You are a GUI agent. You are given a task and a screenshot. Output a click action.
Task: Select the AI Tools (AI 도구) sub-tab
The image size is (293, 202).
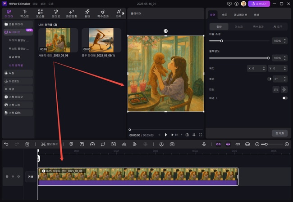[x=278, y=26]
